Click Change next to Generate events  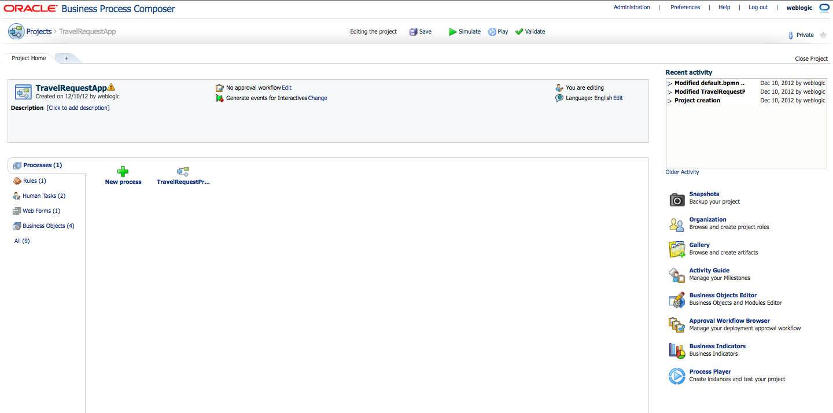pos(318,98)
